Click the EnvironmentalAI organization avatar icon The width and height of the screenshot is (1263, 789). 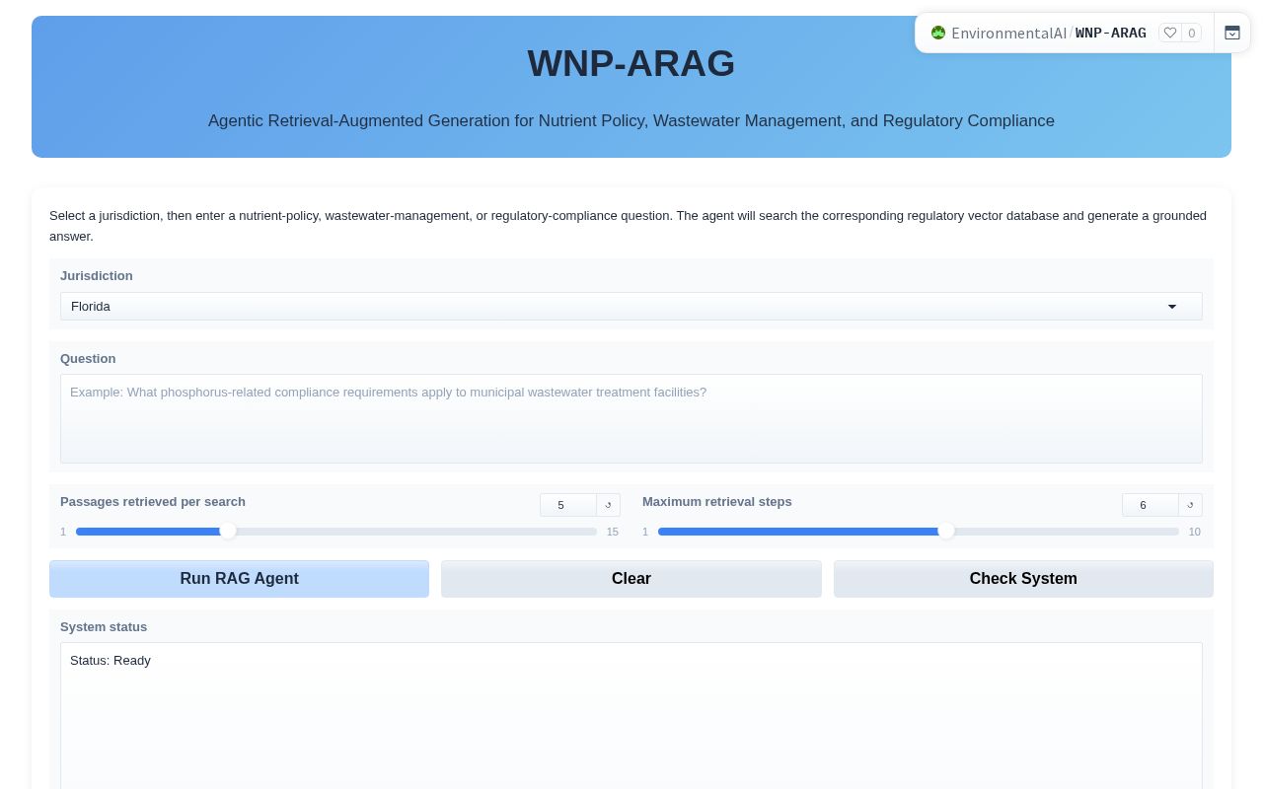[x=938, y=33]
